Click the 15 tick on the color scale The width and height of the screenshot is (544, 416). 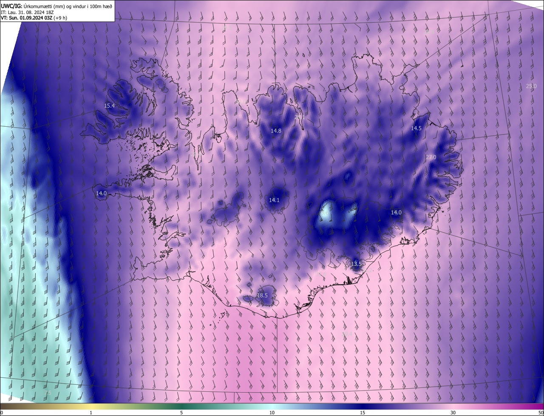point(363,413)
